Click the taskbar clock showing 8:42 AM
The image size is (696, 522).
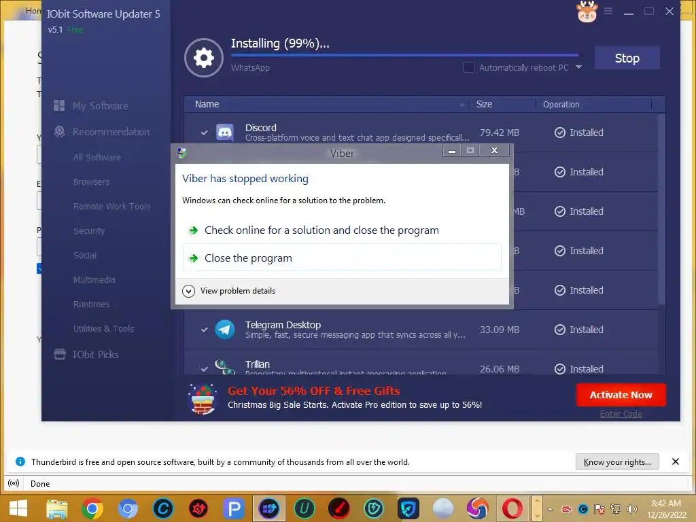click(x=666, y=508)
